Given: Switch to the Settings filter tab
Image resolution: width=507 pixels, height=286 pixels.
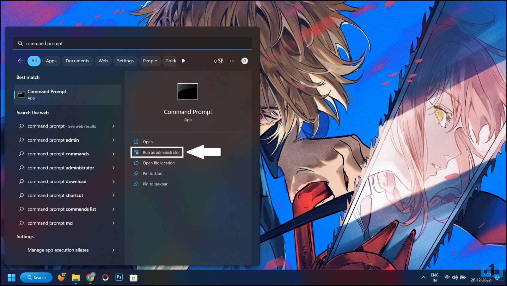Looking at the screenshot, I should click(x=125, y=61).
